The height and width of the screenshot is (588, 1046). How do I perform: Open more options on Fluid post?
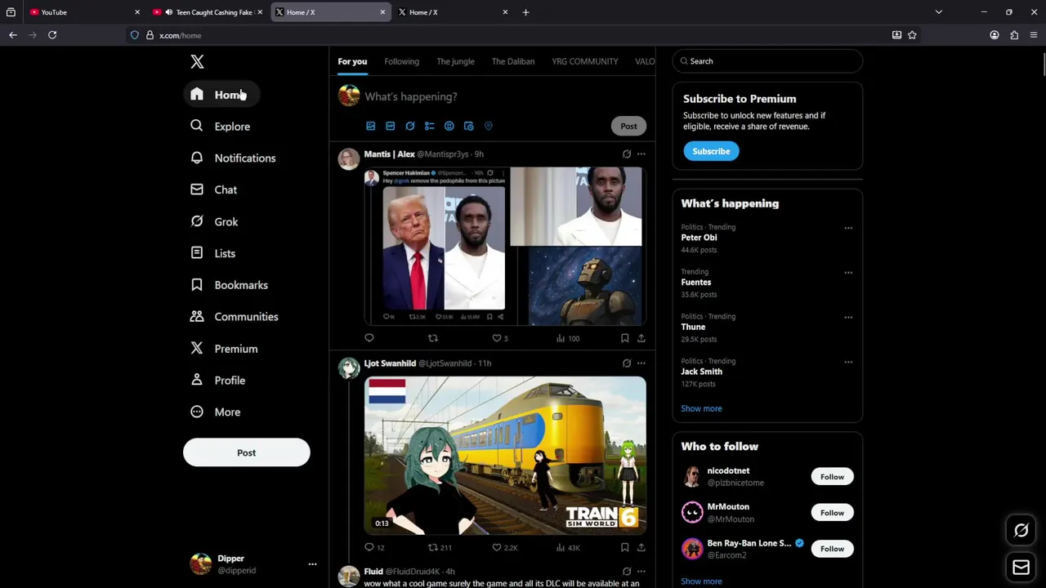click(x=641, y=572)
